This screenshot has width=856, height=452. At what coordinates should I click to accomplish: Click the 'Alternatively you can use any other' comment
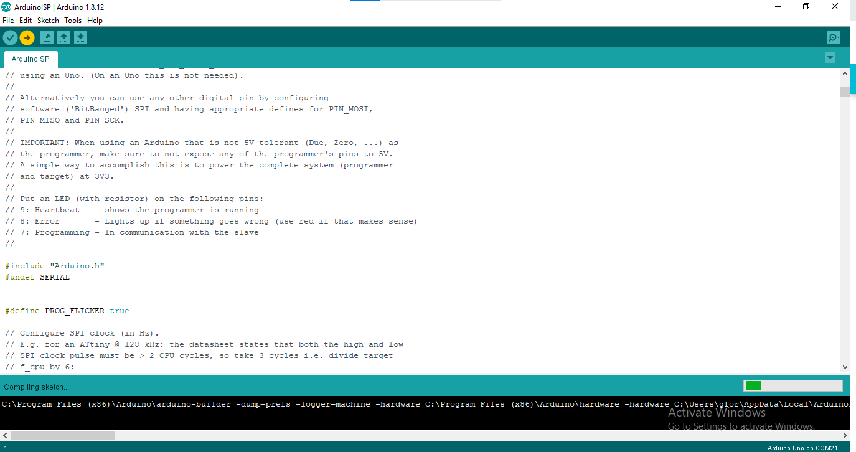(x=167, y=98)
